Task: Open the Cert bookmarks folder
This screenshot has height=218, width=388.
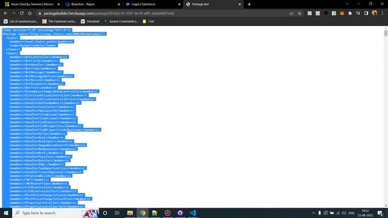Action: [x=149, y=22]
